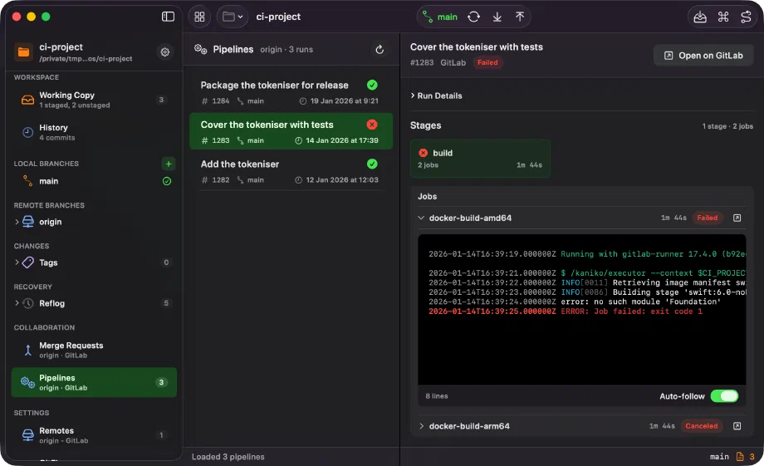Image resolution: width=764 pixels, height=466 pixels.
Task: Click the Working Copy tray icon
Action: [x=27, y=100]
